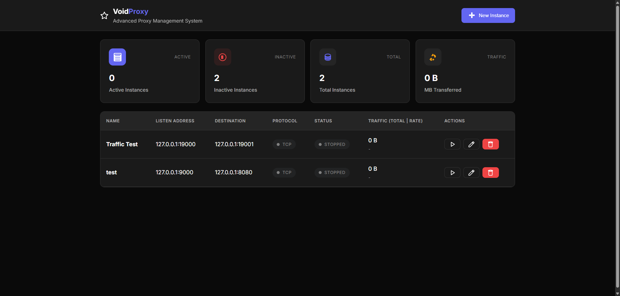
Task: Click the STOPPED status badge for test
Action: [x=332, y=172]
